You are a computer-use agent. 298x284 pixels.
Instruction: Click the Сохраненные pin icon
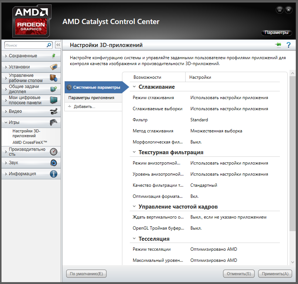pyautogui.click(x=54, y=56)
